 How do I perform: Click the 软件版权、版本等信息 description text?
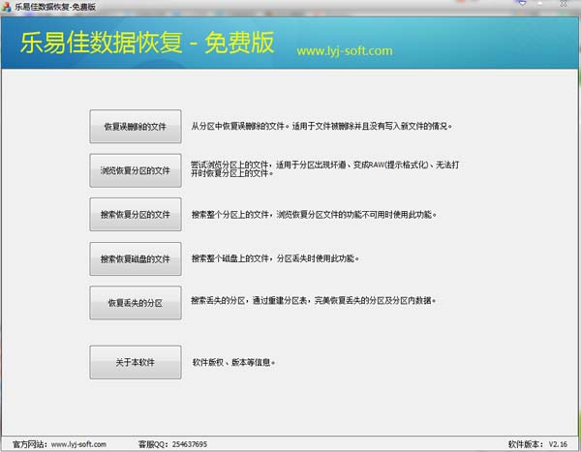(x=233, y=362)
